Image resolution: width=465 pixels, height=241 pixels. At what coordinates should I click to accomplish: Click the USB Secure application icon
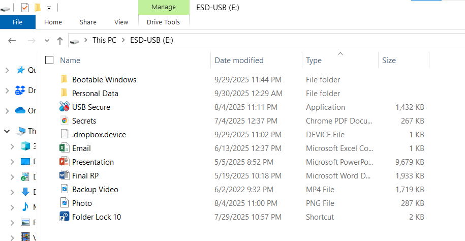65,107
